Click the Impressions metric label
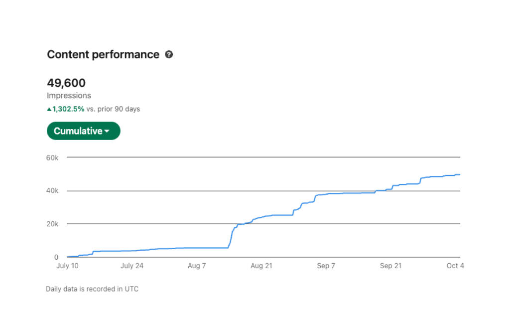507x317 pixels. click(x=69, y=96)
